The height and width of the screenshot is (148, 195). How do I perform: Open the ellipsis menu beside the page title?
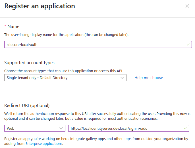84,6
